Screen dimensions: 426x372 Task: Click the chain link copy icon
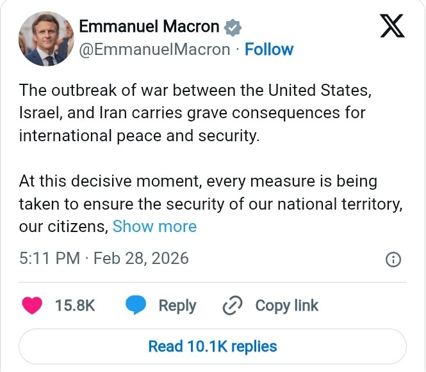click(231, 306)
